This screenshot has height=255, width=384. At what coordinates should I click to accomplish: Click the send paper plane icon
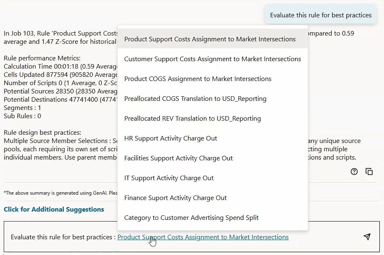click(367, 237)
